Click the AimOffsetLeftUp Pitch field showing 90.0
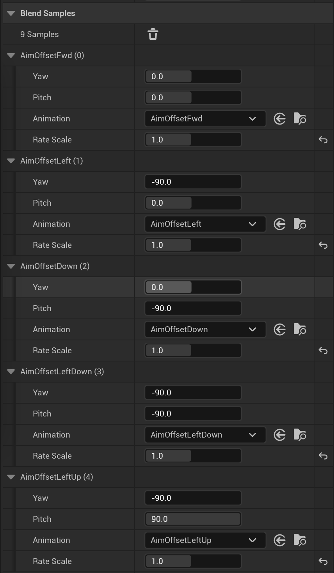334x573 pixels. click(193, 519)
